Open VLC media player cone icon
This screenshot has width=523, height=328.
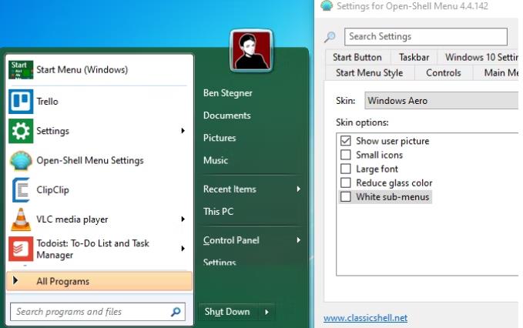click(21, 219)
